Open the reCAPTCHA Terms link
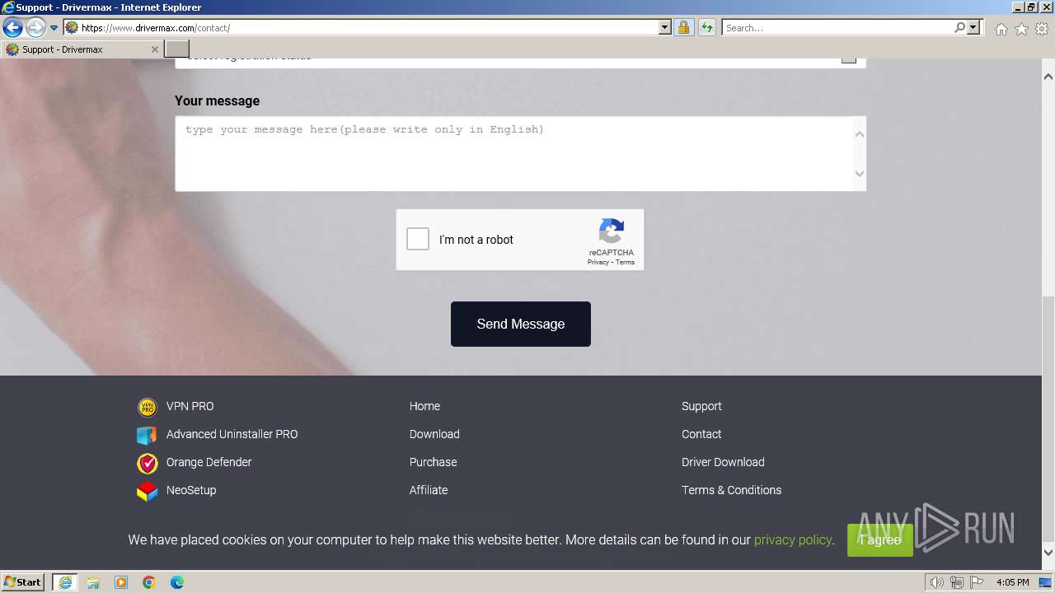Screen dimensions: 1055x593 [x=625, y=262]
